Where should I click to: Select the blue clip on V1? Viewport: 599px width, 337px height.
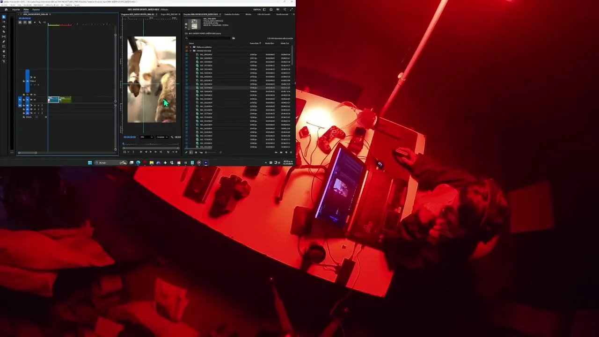pyautogui.click(x=53, y=100)
